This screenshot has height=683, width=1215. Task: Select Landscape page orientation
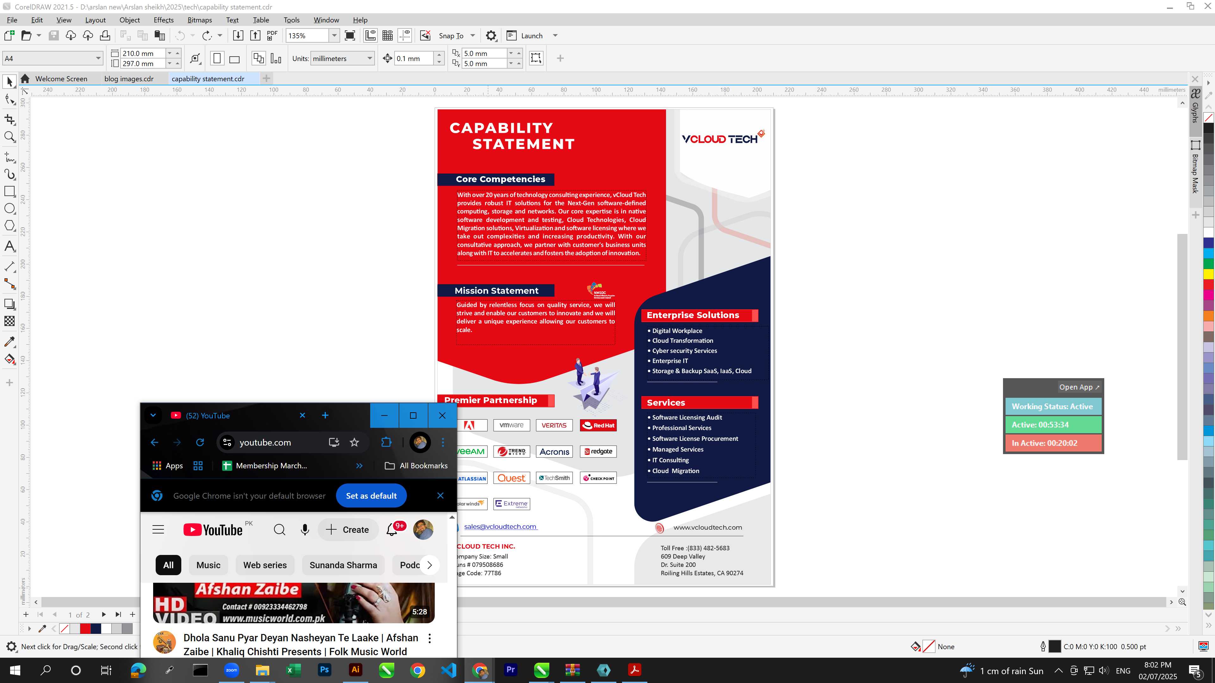pos(234,58)
